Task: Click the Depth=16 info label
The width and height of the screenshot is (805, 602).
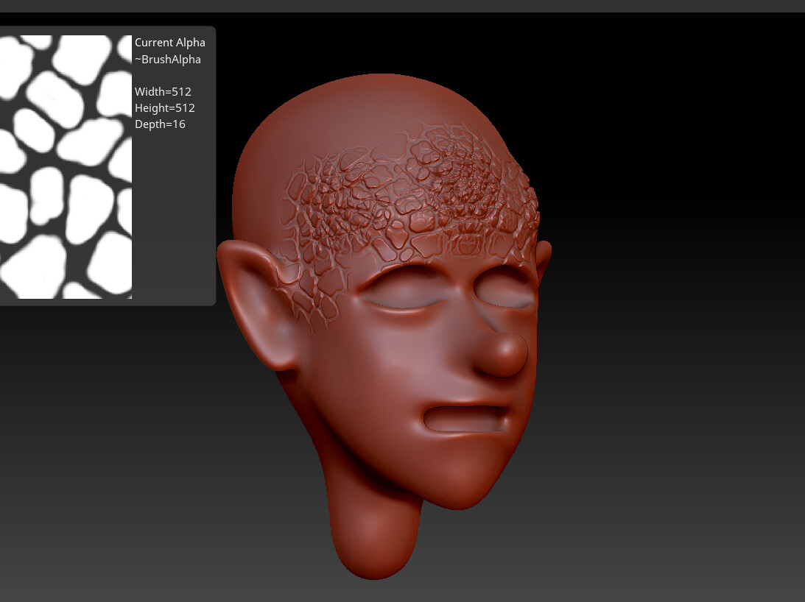Action: pos(160,124)
